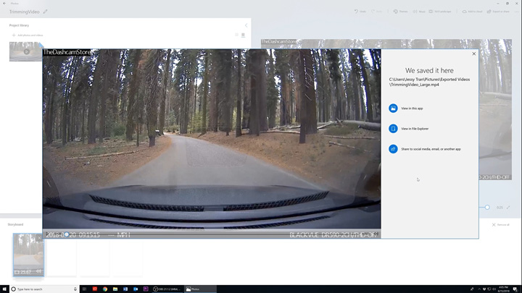Click Export or share

498,12
